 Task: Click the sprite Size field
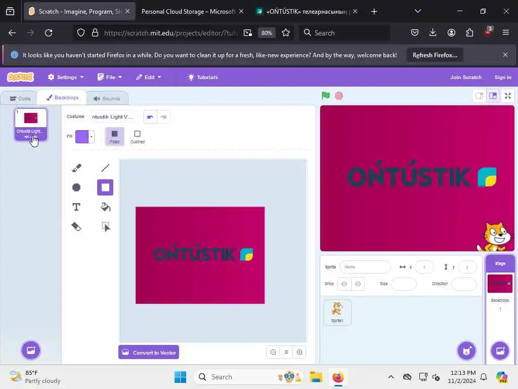pos(404,284)
